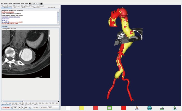Switch to the Volume tab
The width and height of the screenshot is (182, 111).
click(x=36, y=105)
